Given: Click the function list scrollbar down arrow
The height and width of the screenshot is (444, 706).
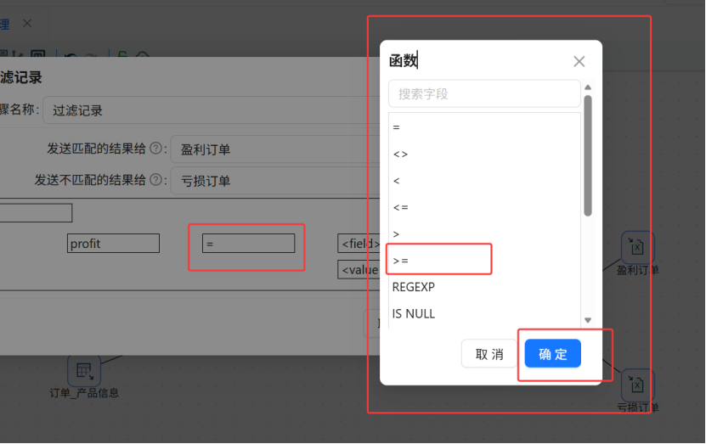Looking at the screenshot, I should pos(588,320).
